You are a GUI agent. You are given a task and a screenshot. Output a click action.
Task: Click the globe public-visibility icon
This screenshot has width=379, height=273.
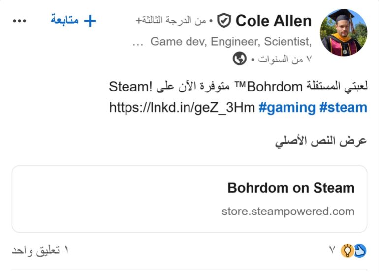click(240, 60)
